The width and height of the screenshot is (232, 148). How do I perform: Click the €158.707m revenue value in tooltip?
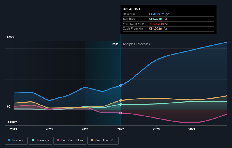click(157, 14)
